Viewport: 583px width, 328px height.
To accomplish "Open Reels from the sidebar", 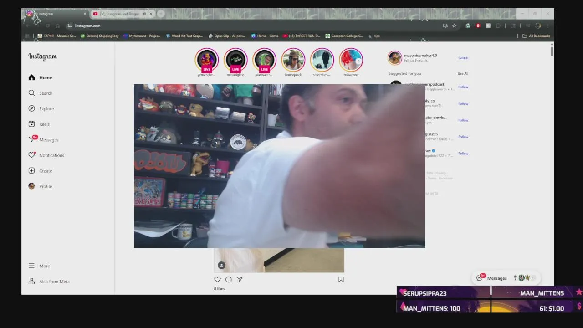I will [x=39, y=124].
